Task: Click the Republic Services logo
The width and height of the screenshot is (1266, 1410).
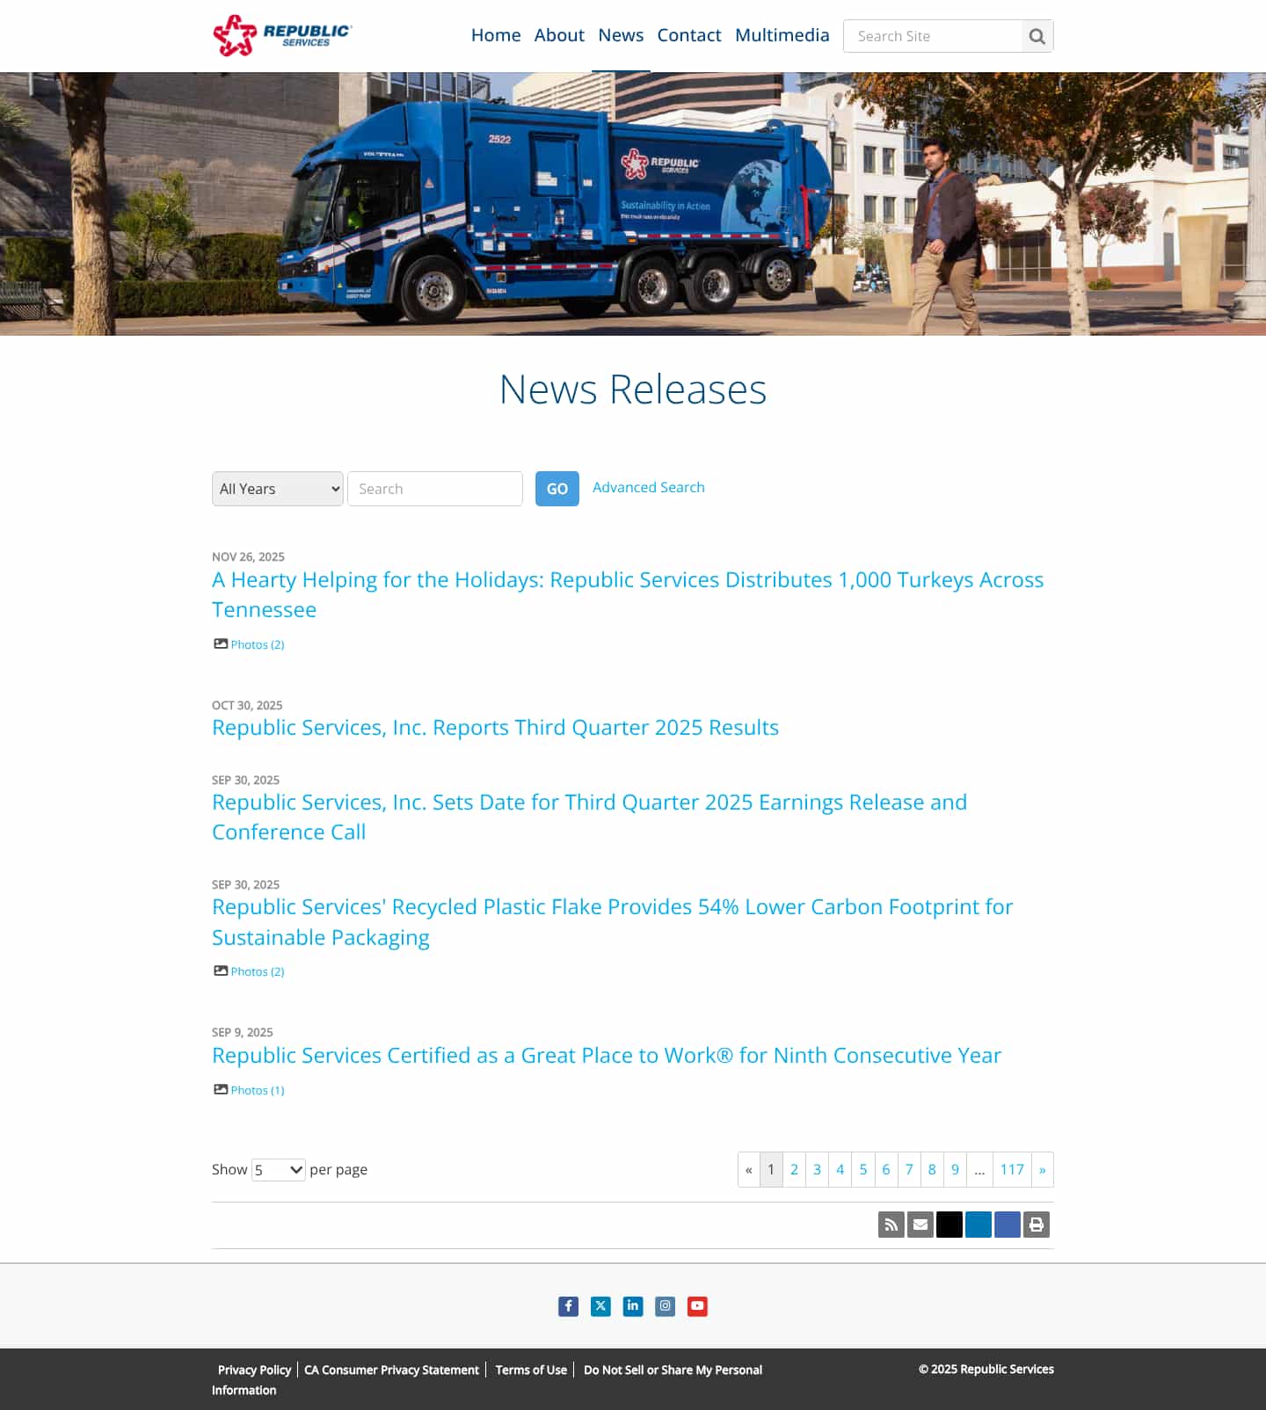Action: pos(282,35)
